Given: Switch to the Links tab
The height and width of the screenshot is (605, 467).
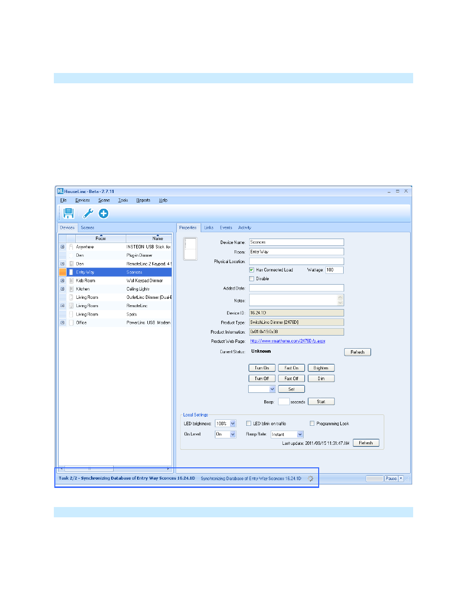Looking at the screenshot, I should click(209, 227).
